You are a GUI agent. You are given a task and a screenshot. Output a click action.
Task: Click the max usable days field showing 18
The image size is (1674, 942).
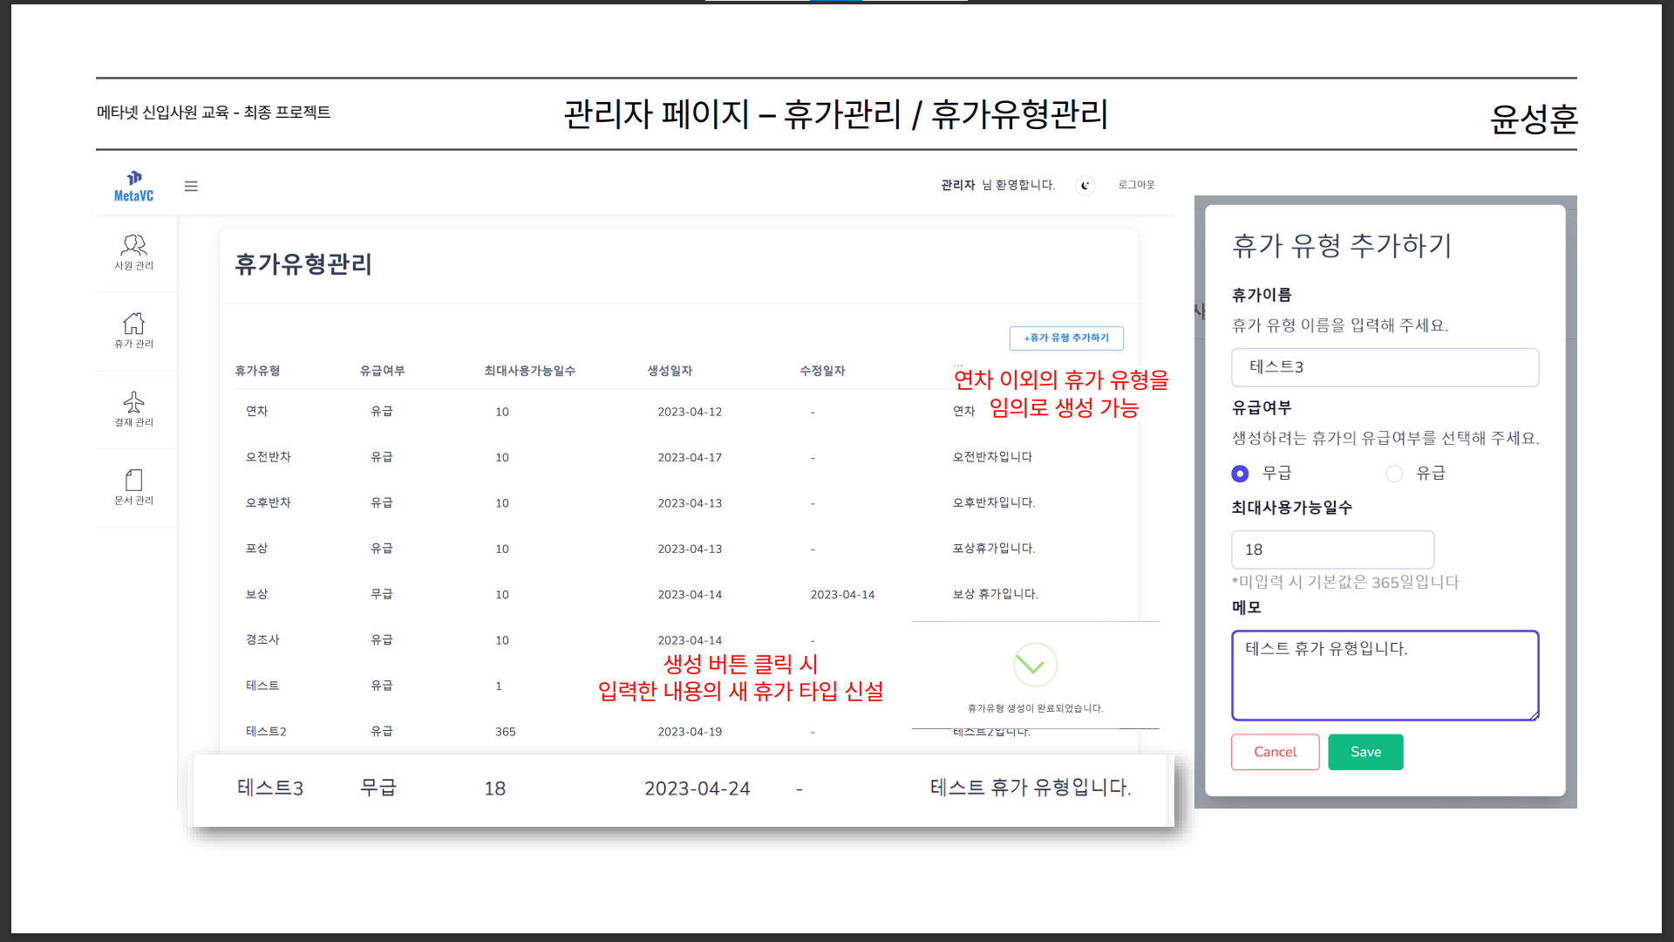point(1332,549)
